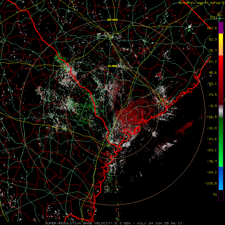The width and height of the screenshot is (225, 225).
Task: Click the 92.3 velocity scale value
Action: [213, 39]
